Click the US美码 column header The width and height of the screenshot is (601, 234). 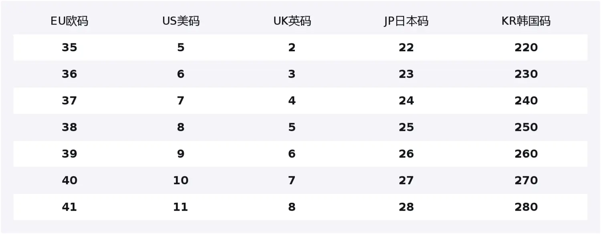click(181, 21)
